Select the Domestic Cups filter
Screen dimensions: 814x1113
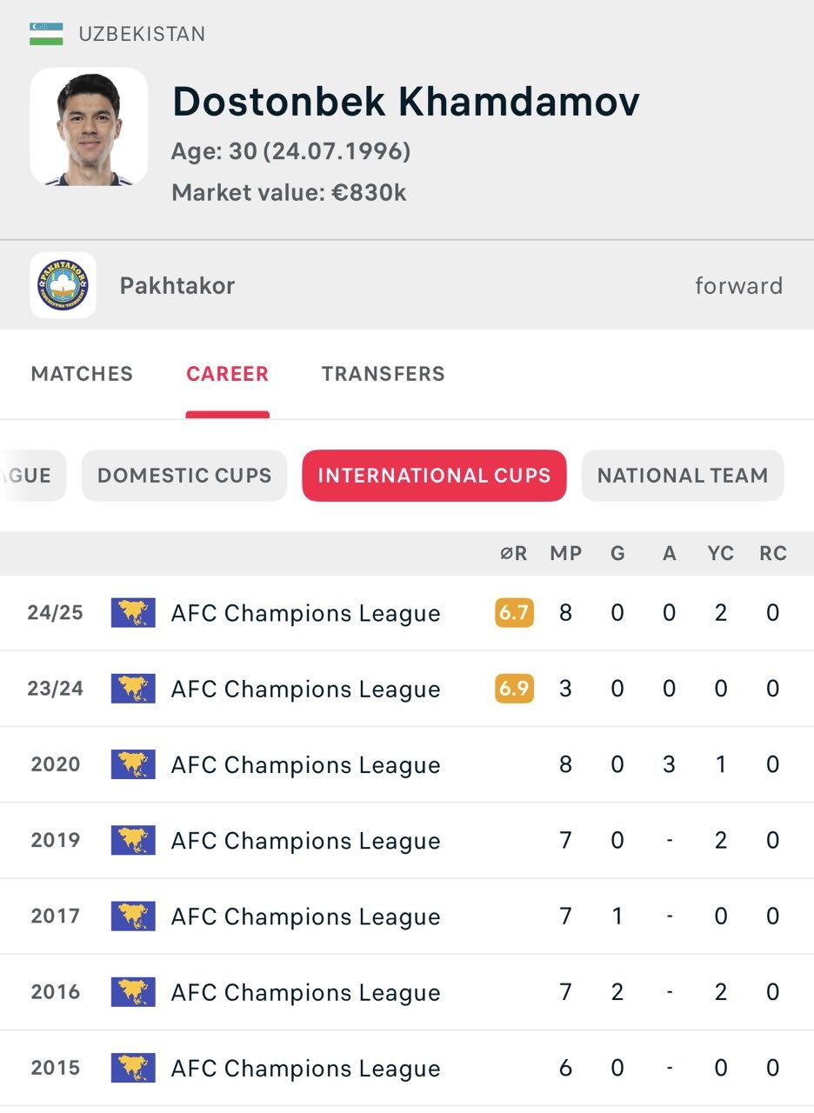click(x=184, y=476)
